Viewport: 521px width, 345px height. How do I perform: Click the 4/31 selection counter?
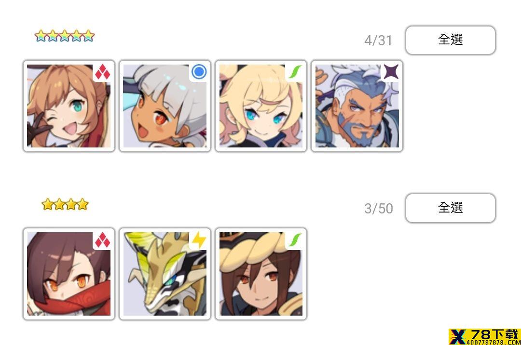pyautogui.click(x=379, y=40)
